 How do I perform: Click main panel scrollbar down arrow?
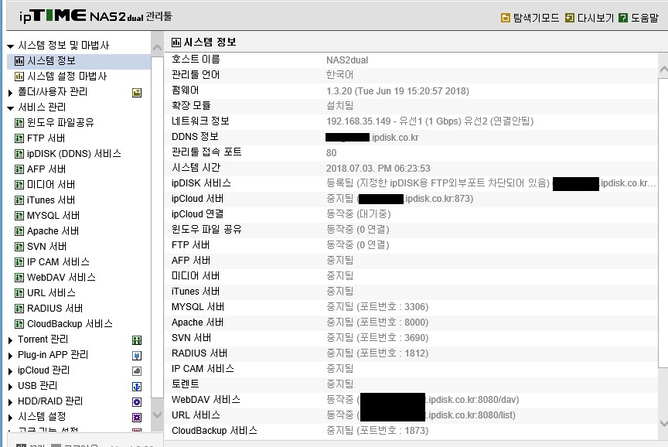tap(663, 423)
